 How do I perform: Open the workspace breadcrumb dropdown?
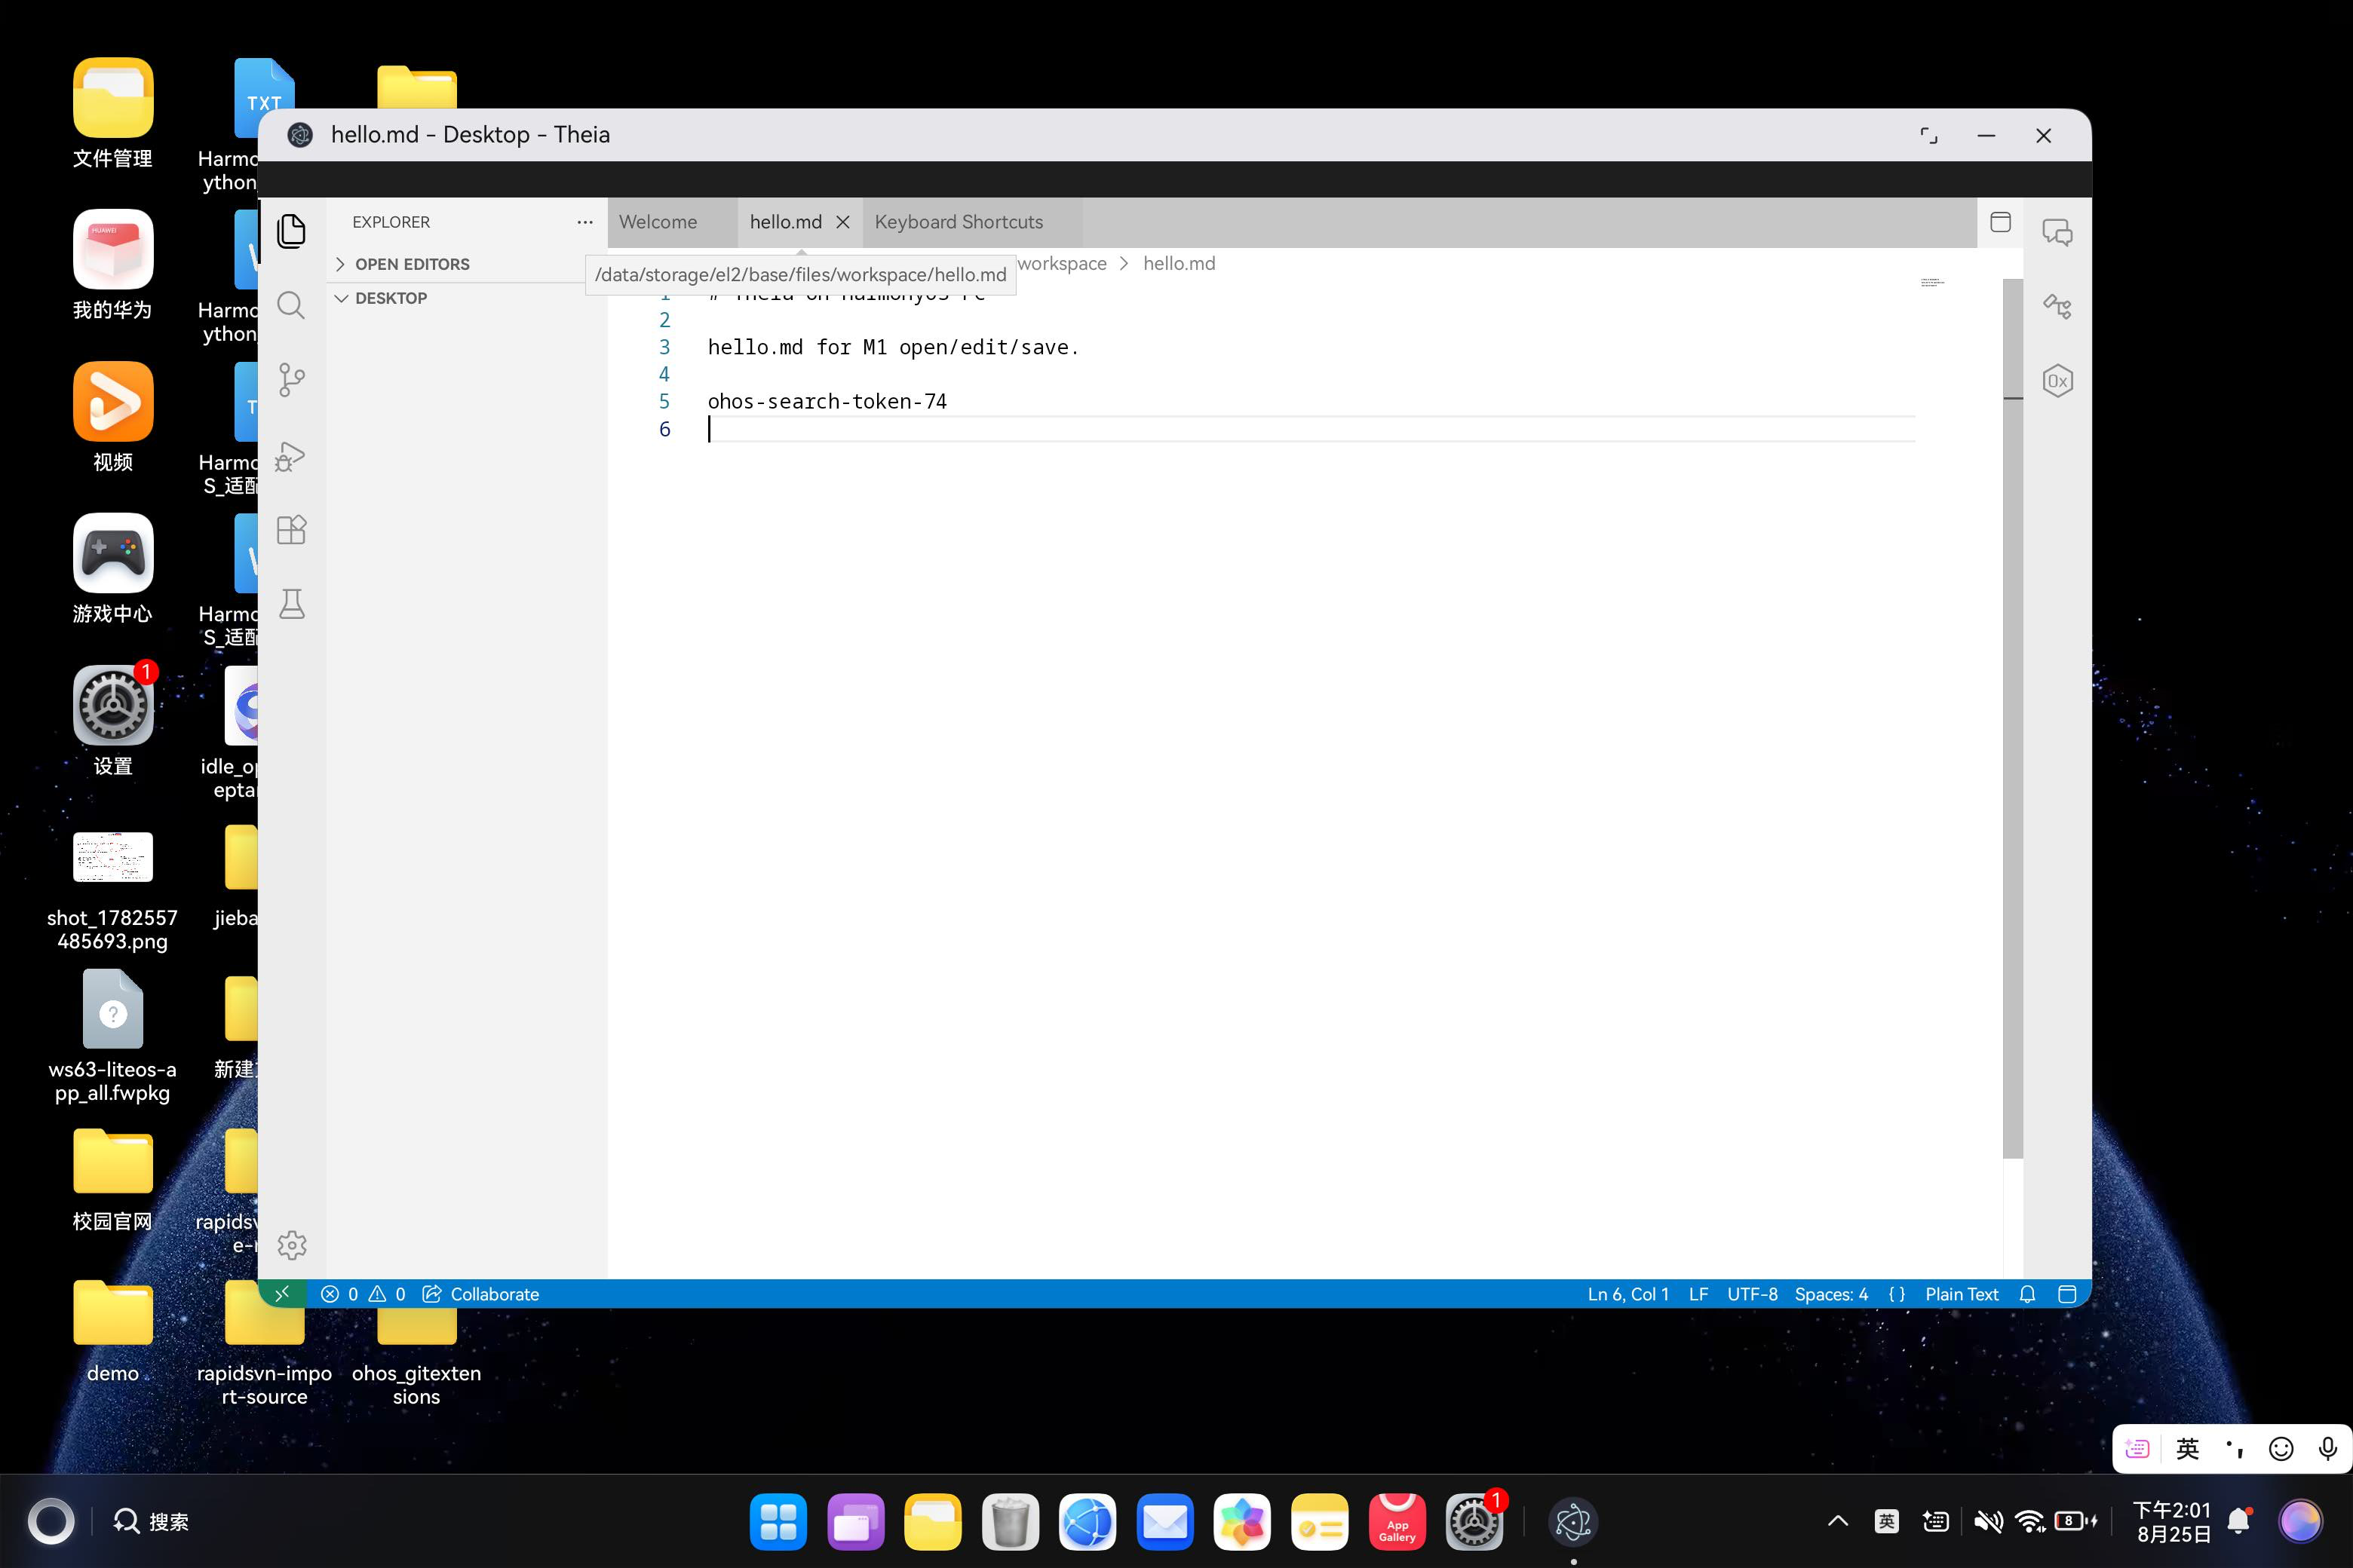coord(1061,263)
